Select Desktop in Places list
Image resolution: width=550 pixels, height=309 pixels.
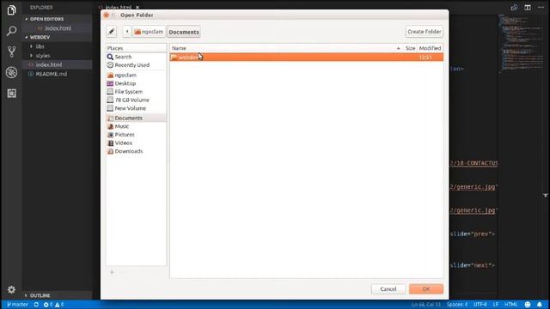point(136,83)
